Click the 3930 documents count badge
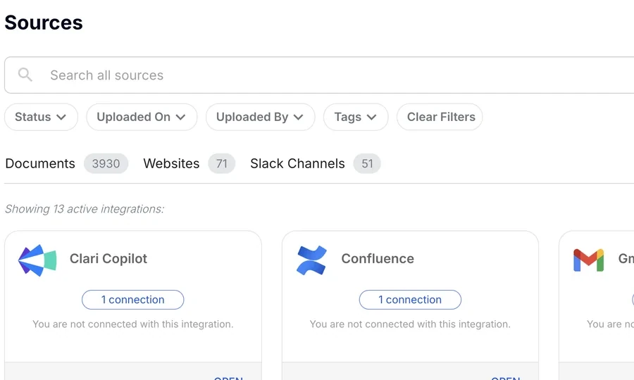The image size is (634, 380). coord(106,163)
